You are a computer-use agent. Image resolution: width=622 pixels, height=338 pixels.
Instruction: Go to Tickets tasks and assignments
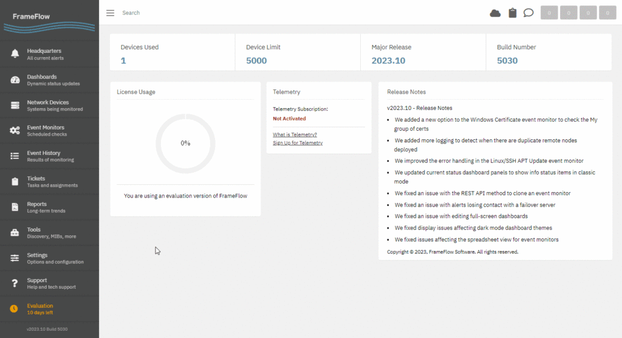coord(50,182)
